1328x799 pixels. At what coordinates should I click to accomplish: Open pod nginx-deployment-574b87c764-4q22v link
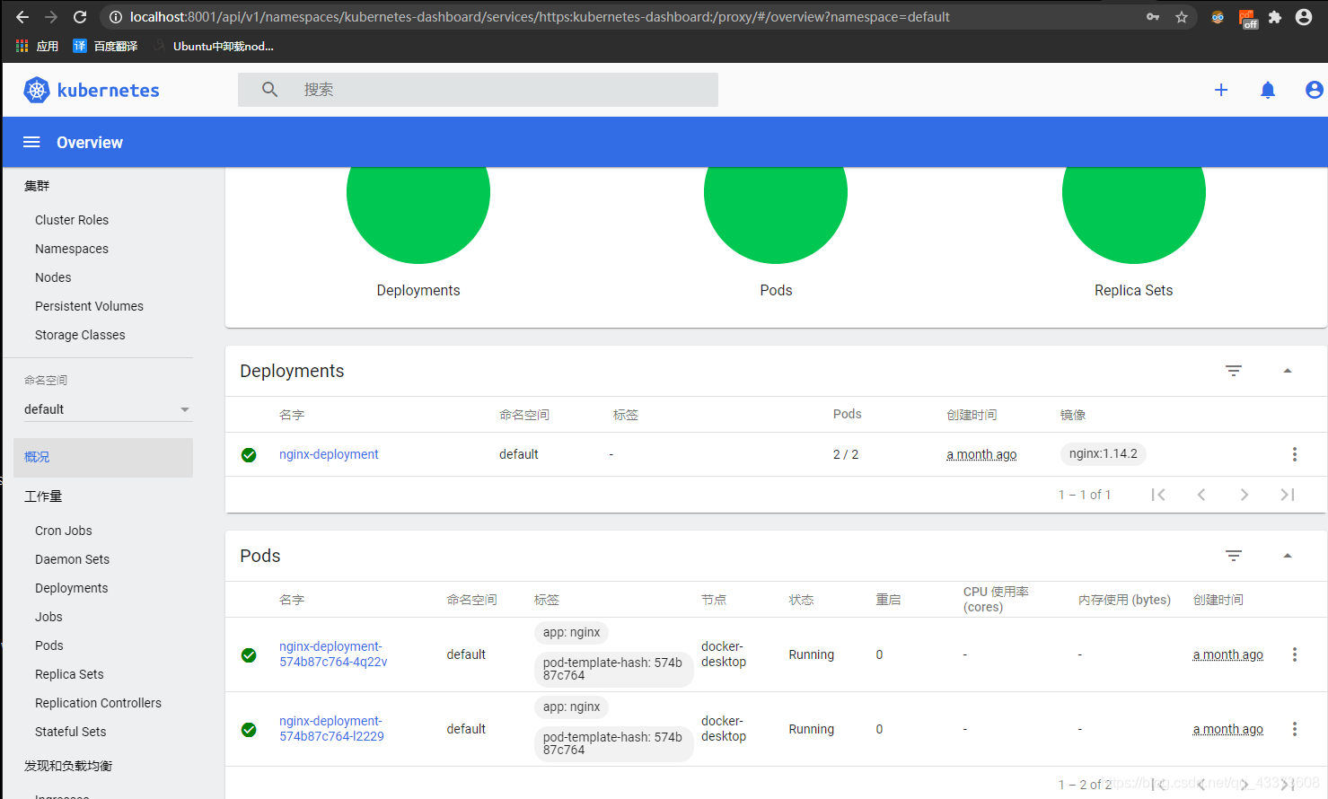pos(333,654)
